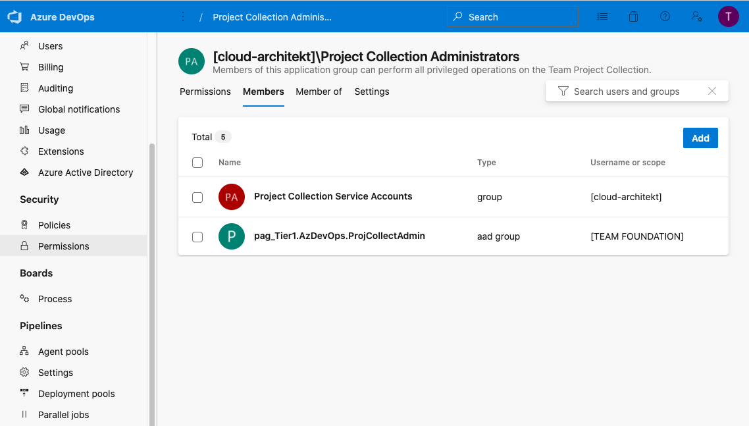This screenshot has width=749, height=426.
Task: Click the top Search input box
Action: pos(513,16)
